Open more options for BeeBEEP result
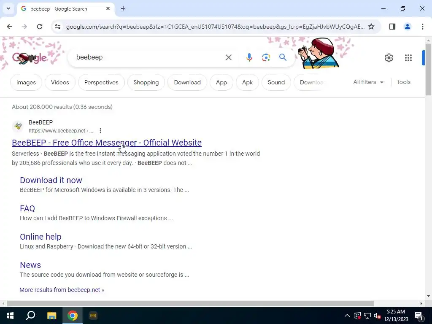432x324 pixels. click(x=100, y=131)
